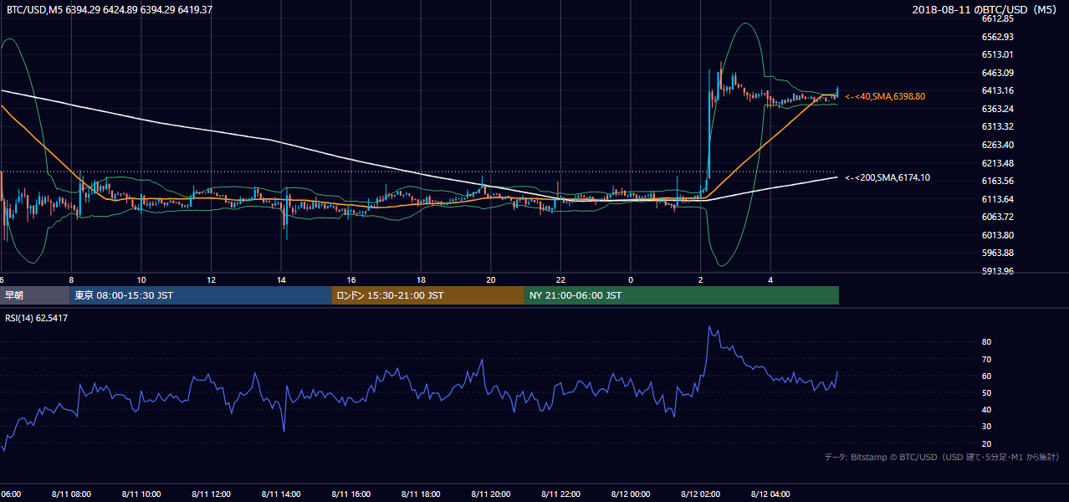Click the hour label 8 on price chart axis
Image resolution: width=1069 pixels, height=502 pixels.
(x=72, y=279)
